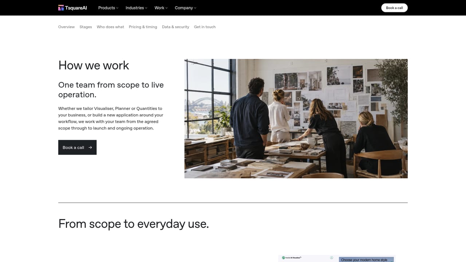Click the Get in touch link

click(205, 27)
